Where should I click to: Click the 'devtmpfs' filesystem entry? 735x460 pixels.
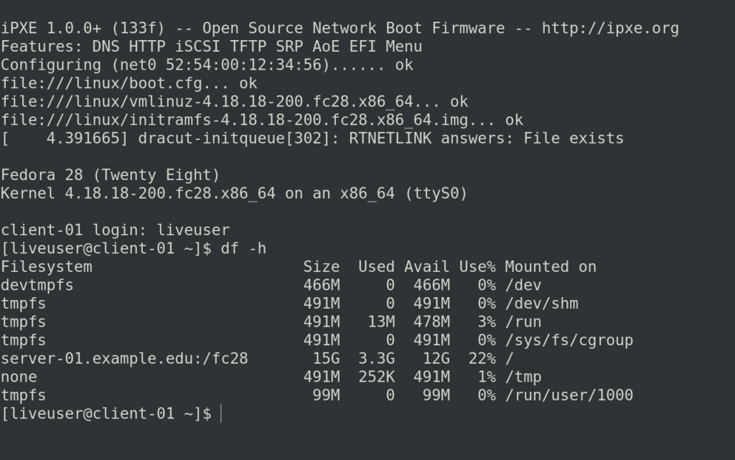click(37, 286)
